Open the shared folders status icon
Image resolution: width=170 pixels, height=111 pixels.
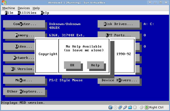tap(130, 108)
